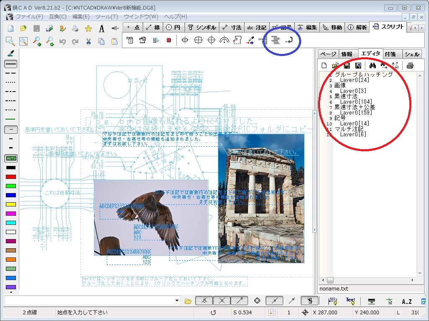
Task: Click the rotate arrow icon in status bar
Action: click(x=213, y=313)
